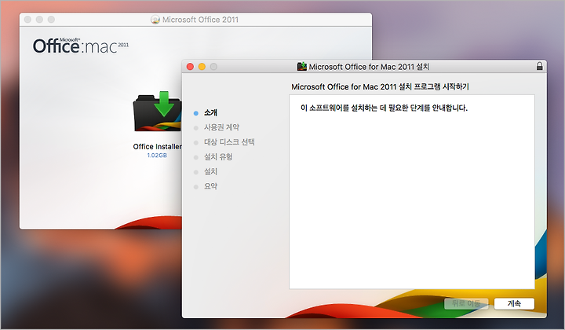Click the Office:mac 2011 logo
The image size is (565, 330).
click(x=81, y=46)
